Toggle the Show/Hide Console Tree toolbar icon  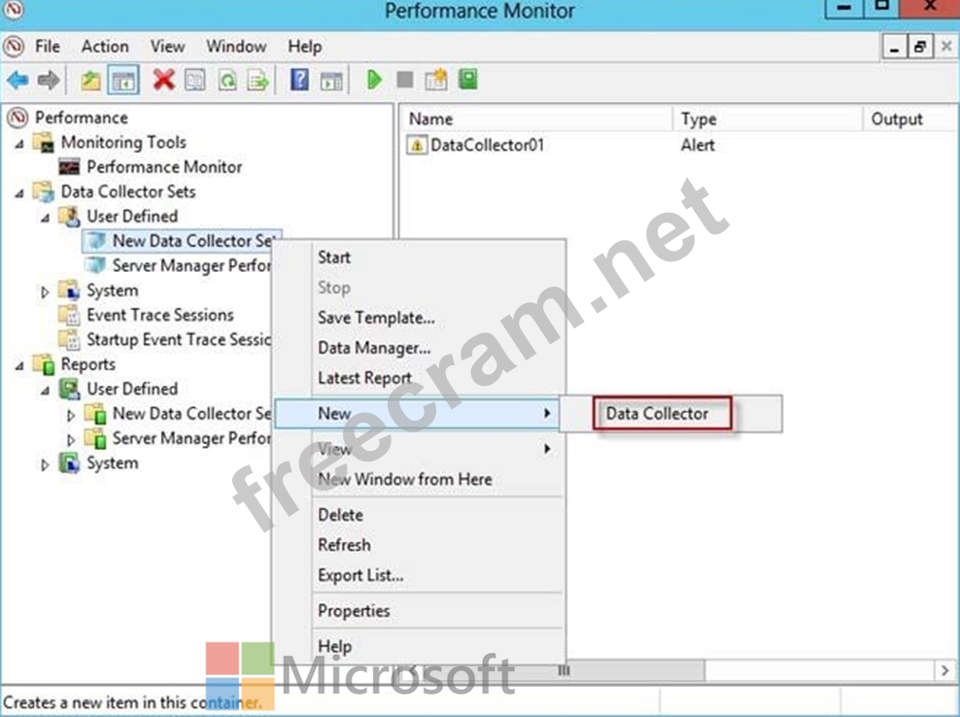pyautogui.click(x=123, y=81)
